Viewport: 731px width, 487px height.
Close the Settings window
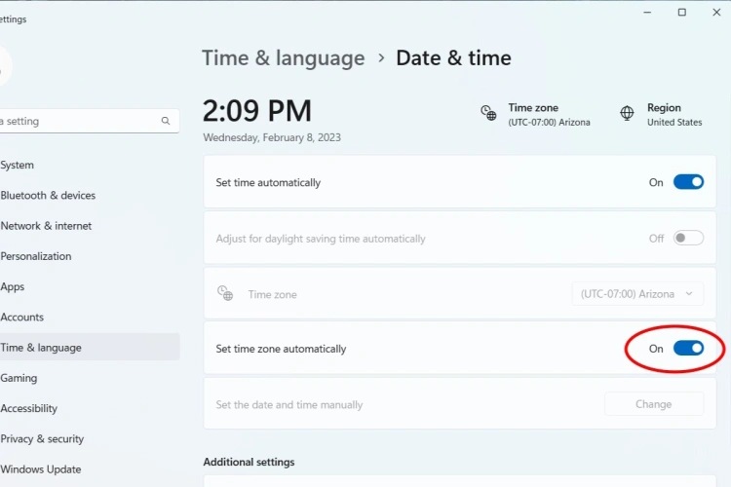coord(717,12)
